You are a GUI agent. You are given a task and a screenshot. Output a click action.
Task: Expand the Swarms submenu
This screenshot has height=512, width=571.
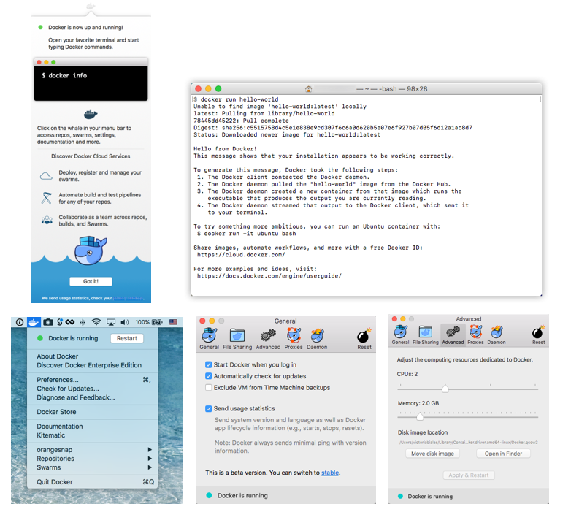(x=93, y=467)
